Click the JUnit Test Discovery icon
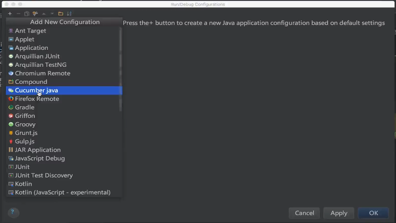Screen dimensions: 396x223 [x=11, y=176]
